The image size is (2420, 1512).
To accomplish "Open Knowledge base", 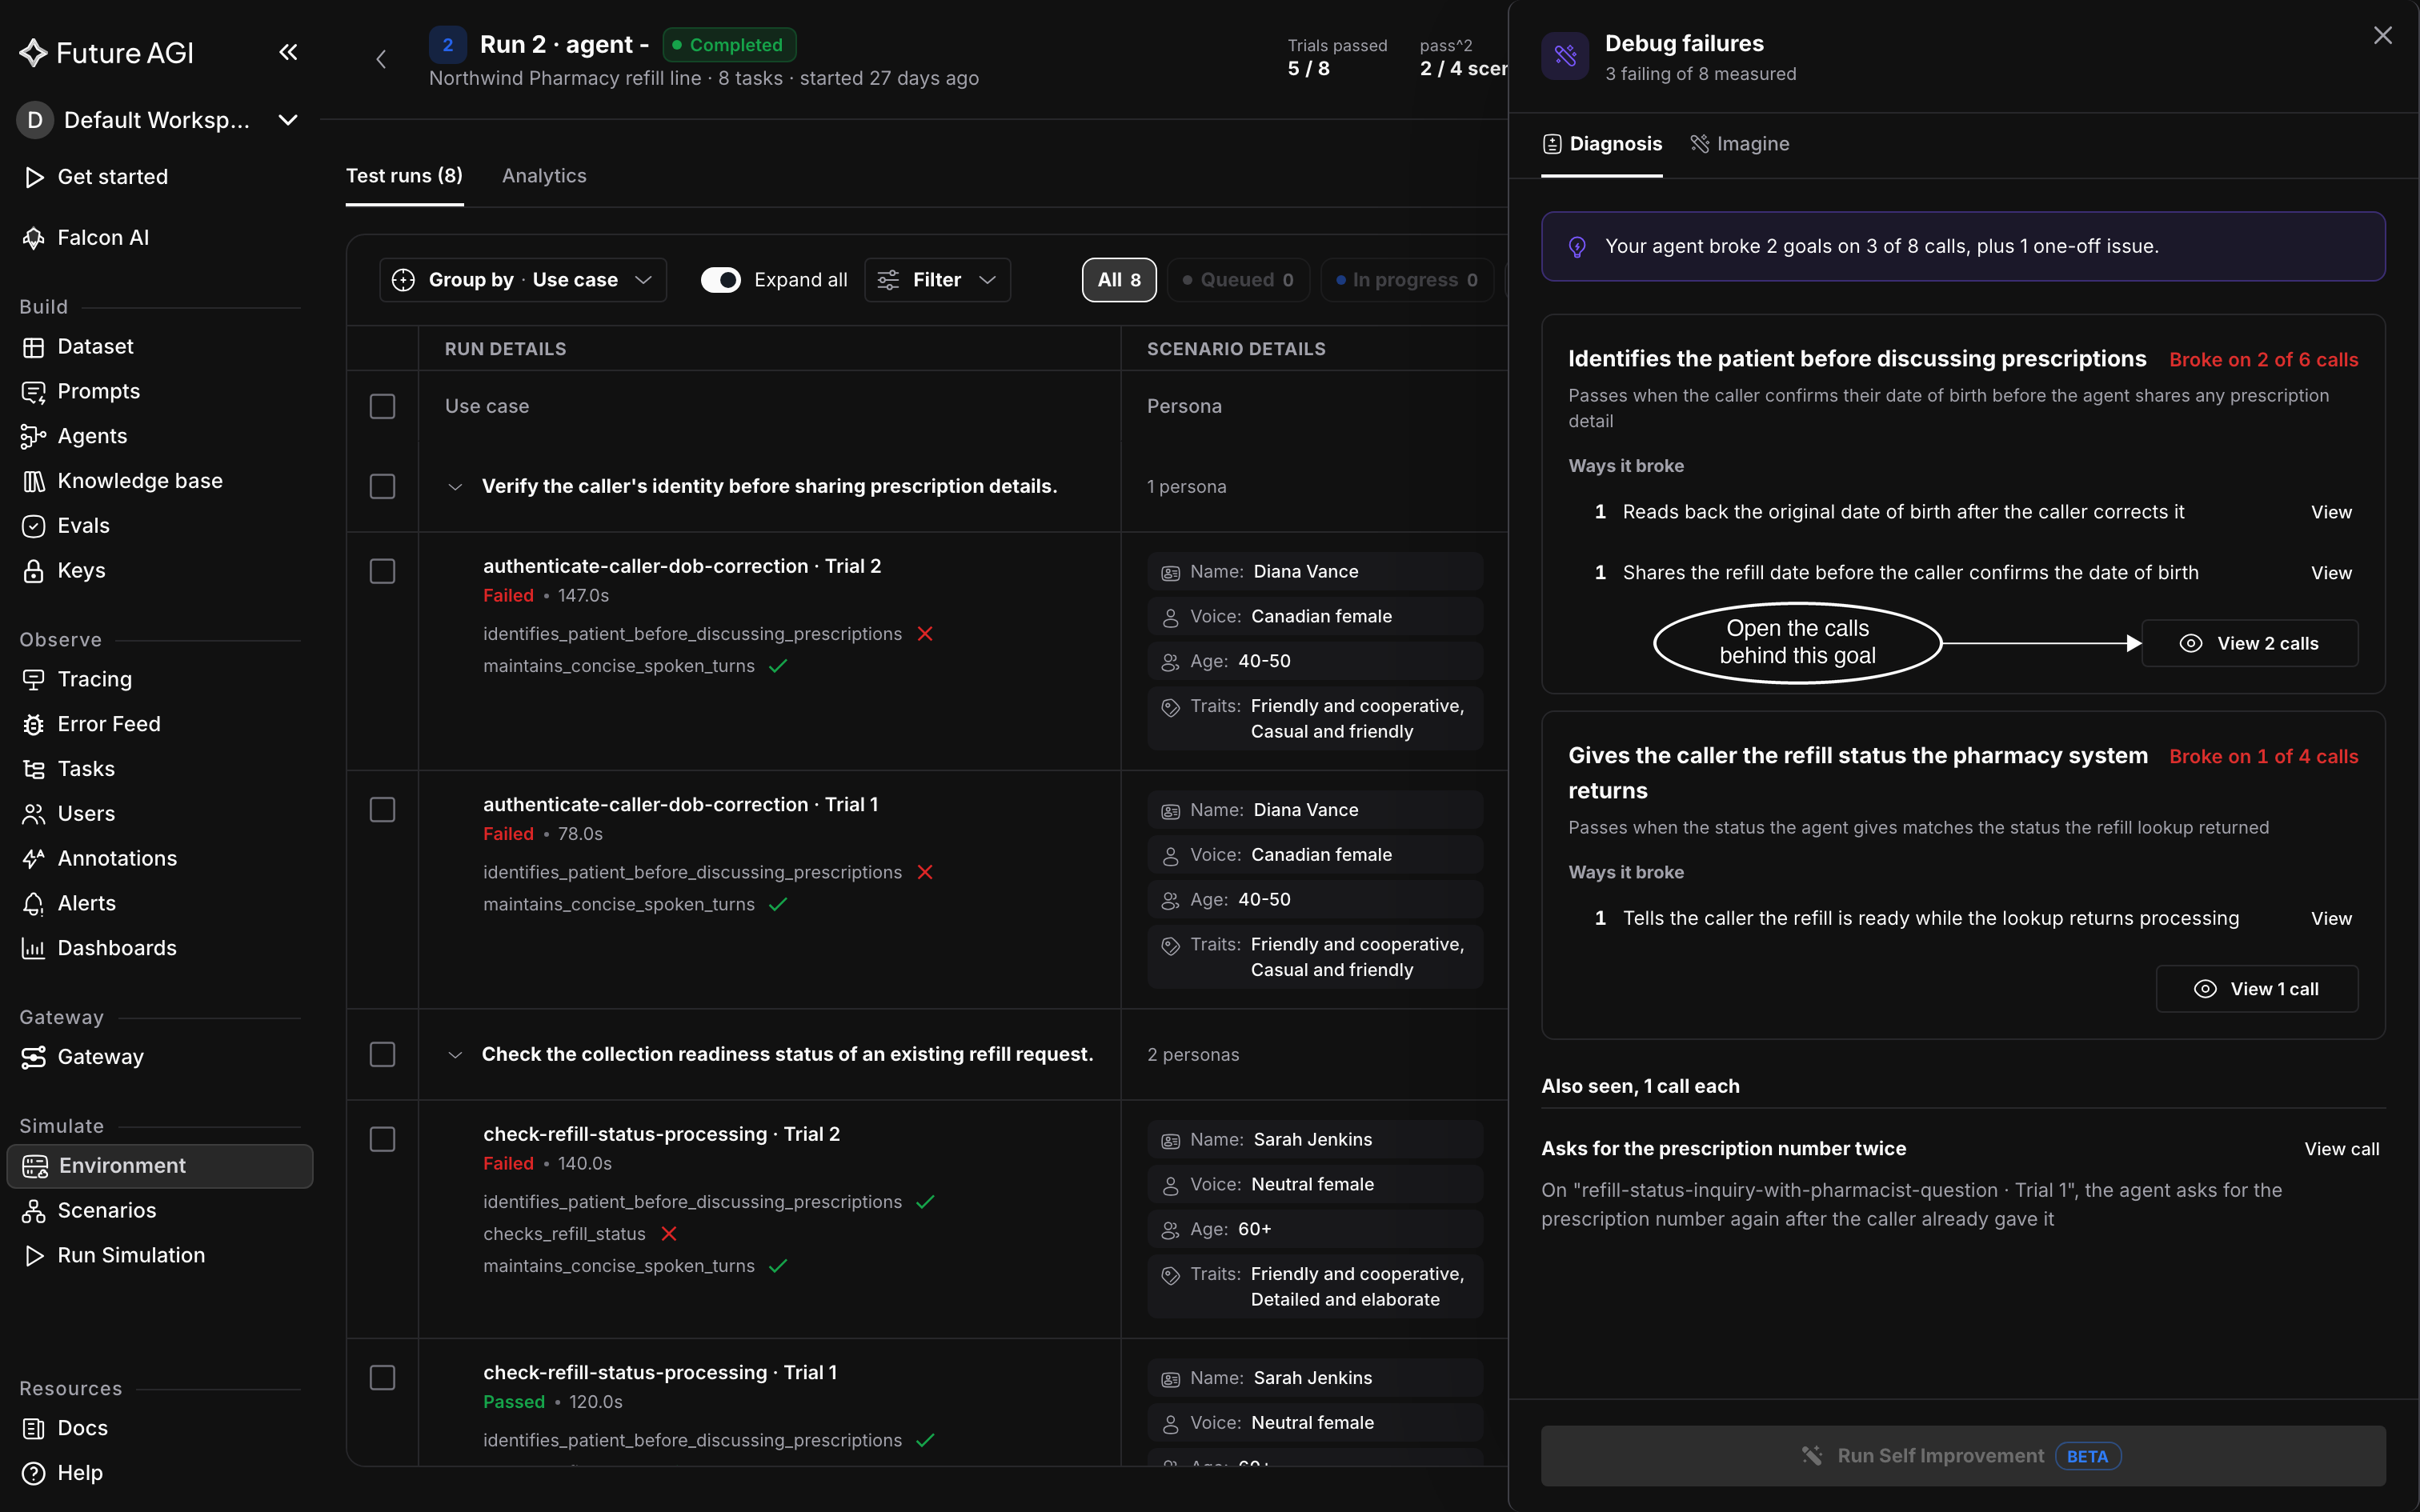I will pyautogui.click(x=140, y=481).
